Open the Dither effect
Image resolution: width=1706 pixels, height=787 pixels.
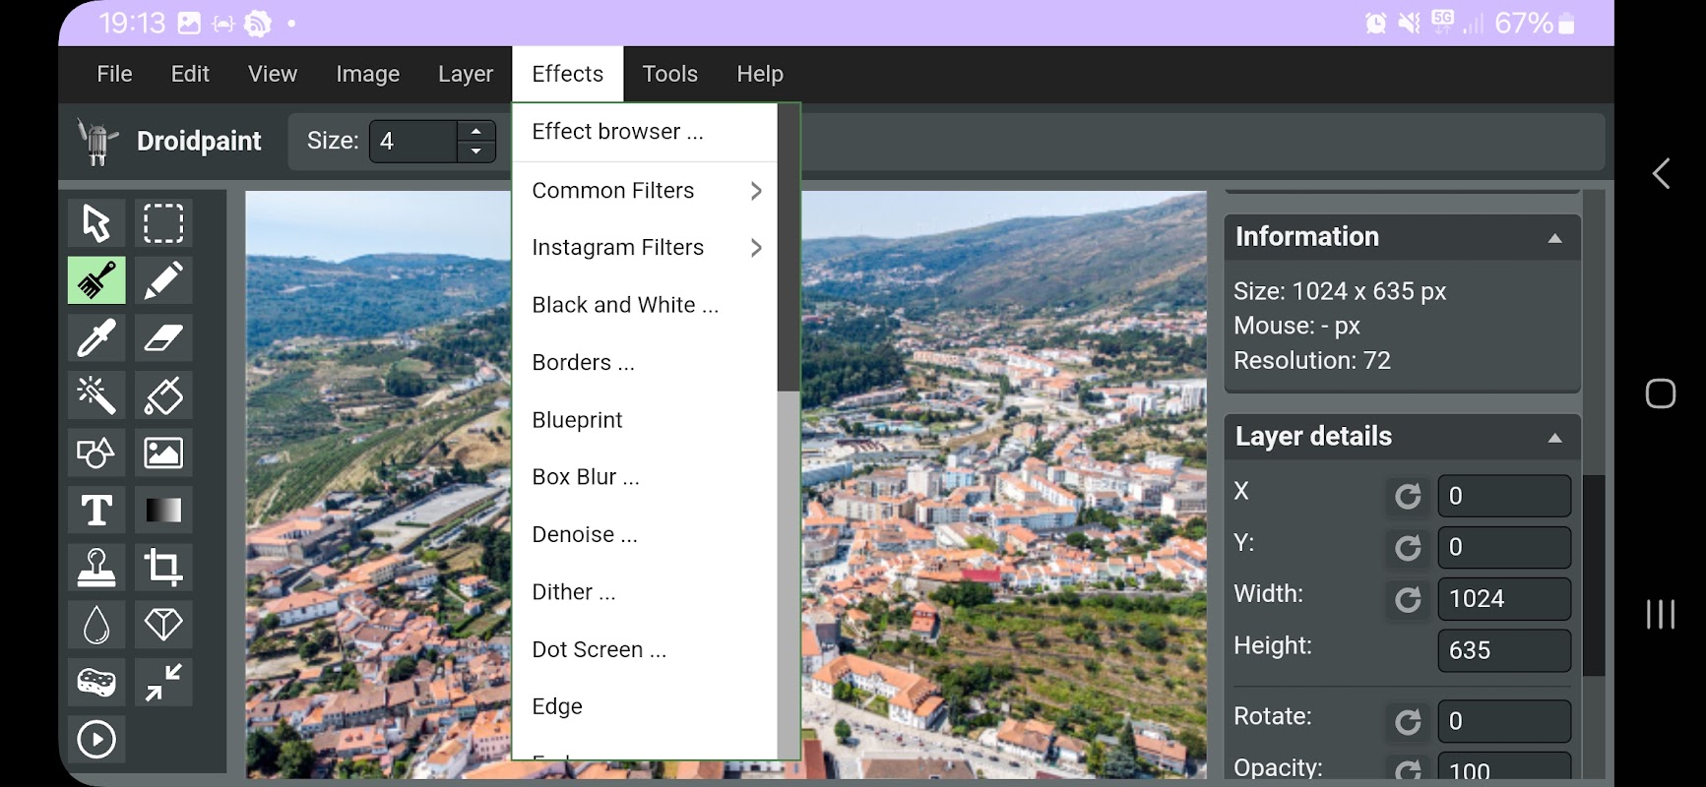(645, 592)
